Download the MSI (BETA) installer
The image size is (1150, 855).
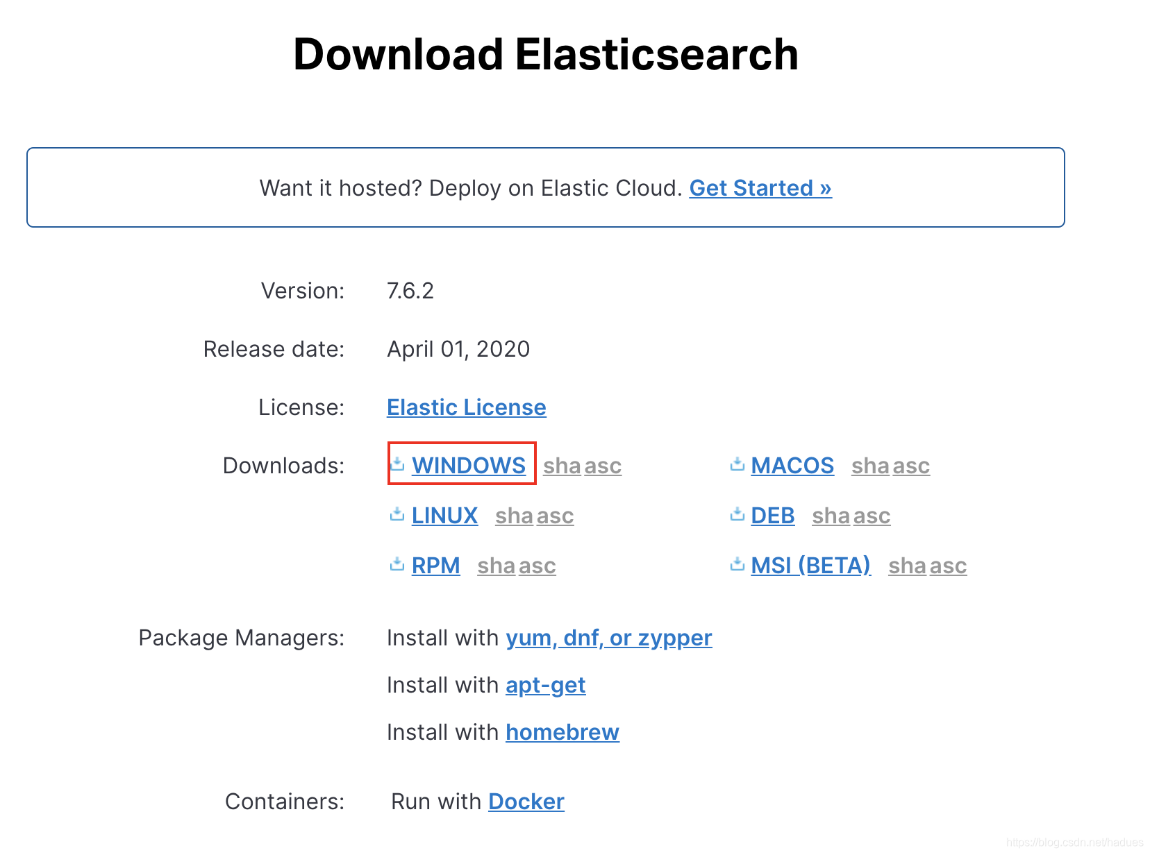point(810,565)
